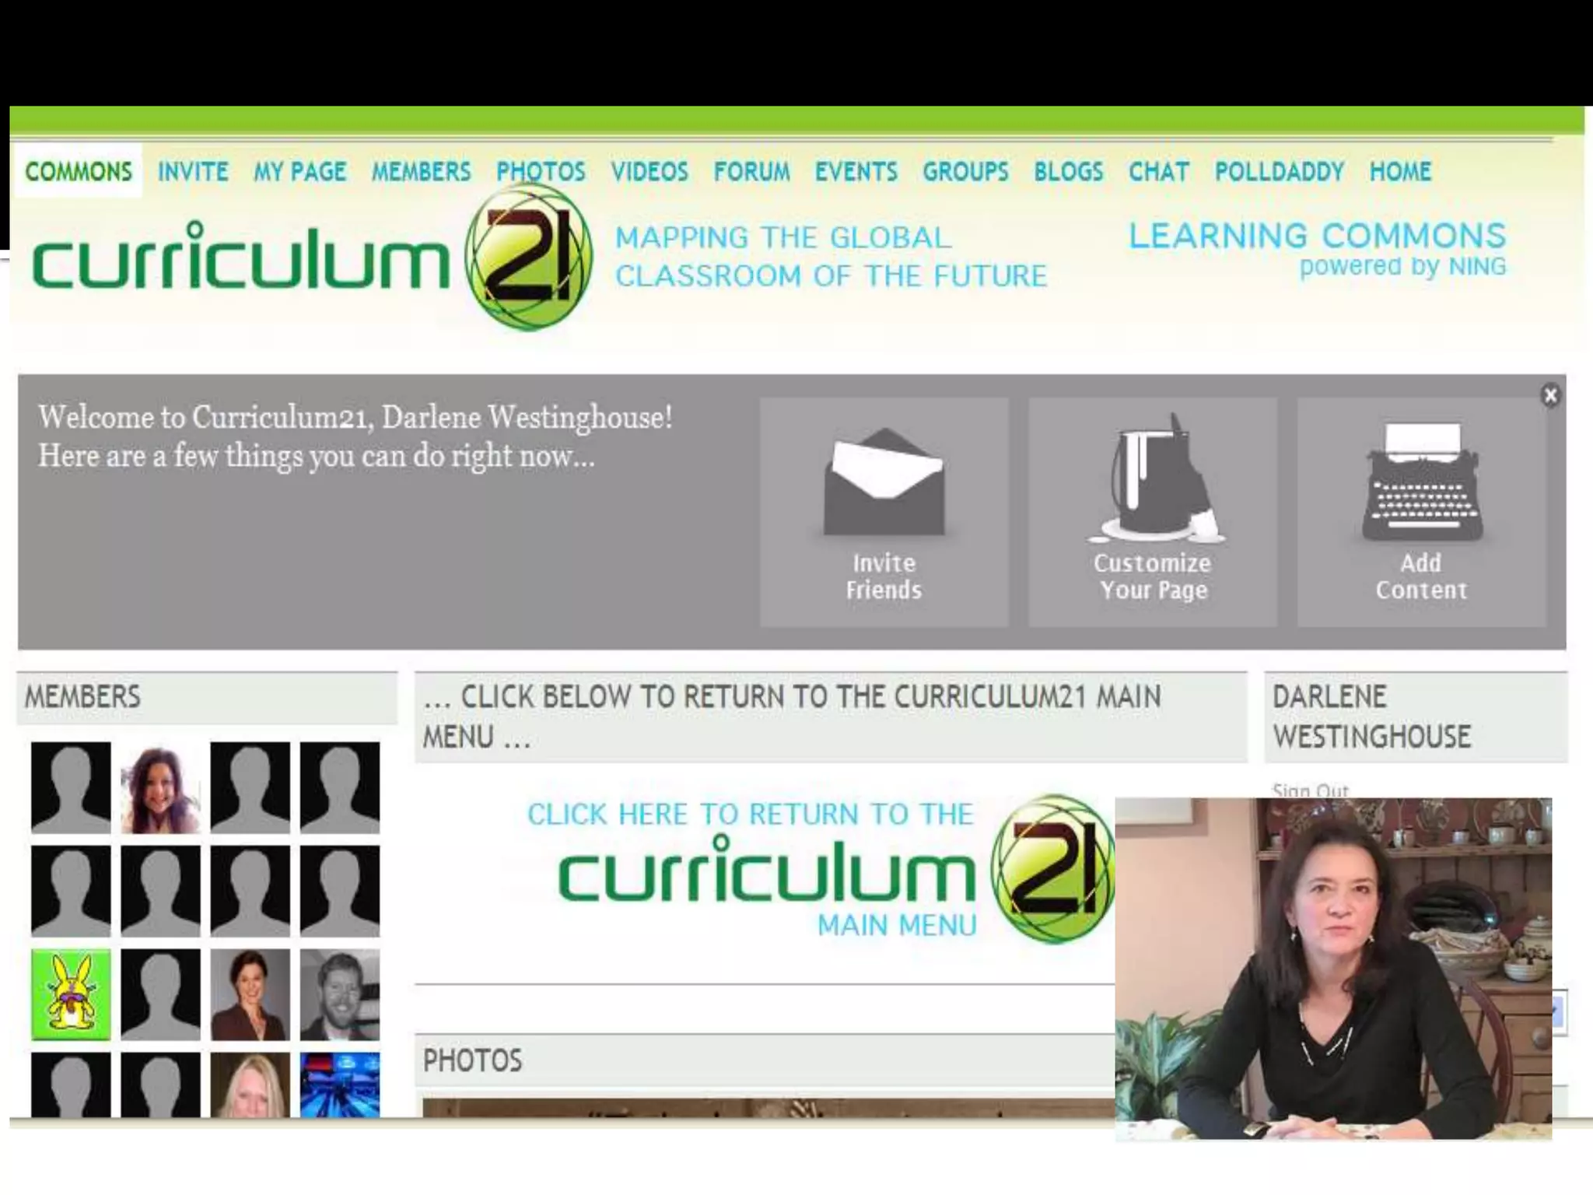Open the CHAT section

click(1159, 171)
